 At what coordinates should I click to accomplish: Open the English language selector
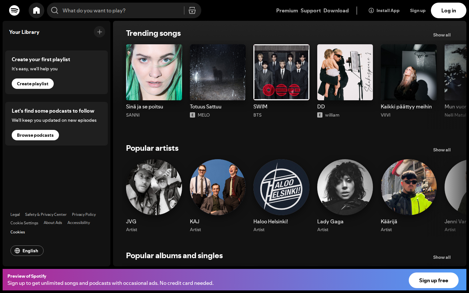click(27, 251)
